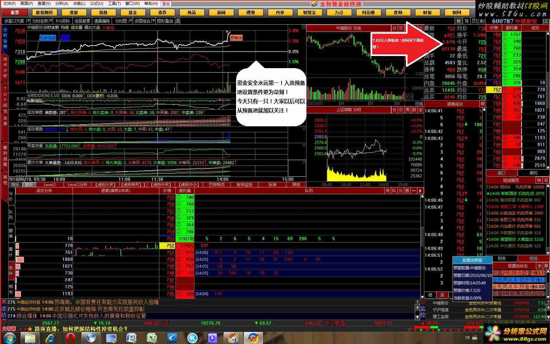Image resolution: width=550 pixels, height=344 pixels.
Task: Open the 公式(U) menu
Action: click(x=97, y=4)
